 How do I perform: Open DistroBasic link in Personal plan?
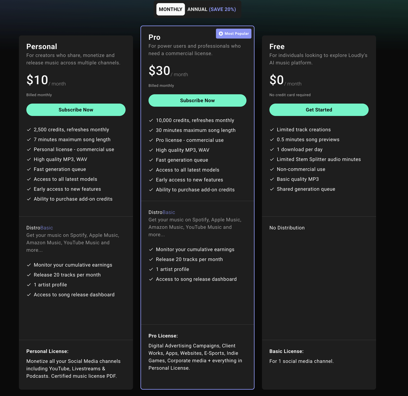(40, 228)
